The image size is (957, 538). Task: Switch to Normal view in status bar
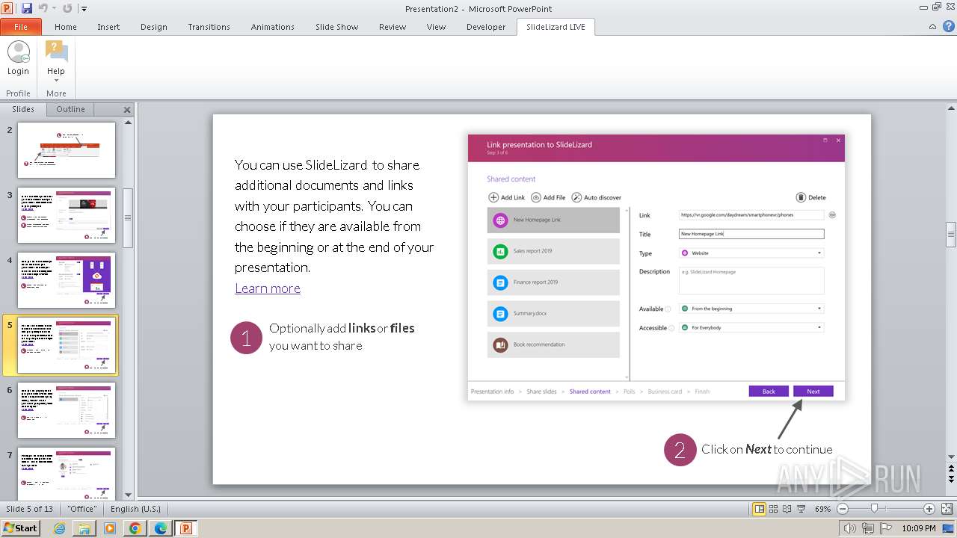[760, 509]
